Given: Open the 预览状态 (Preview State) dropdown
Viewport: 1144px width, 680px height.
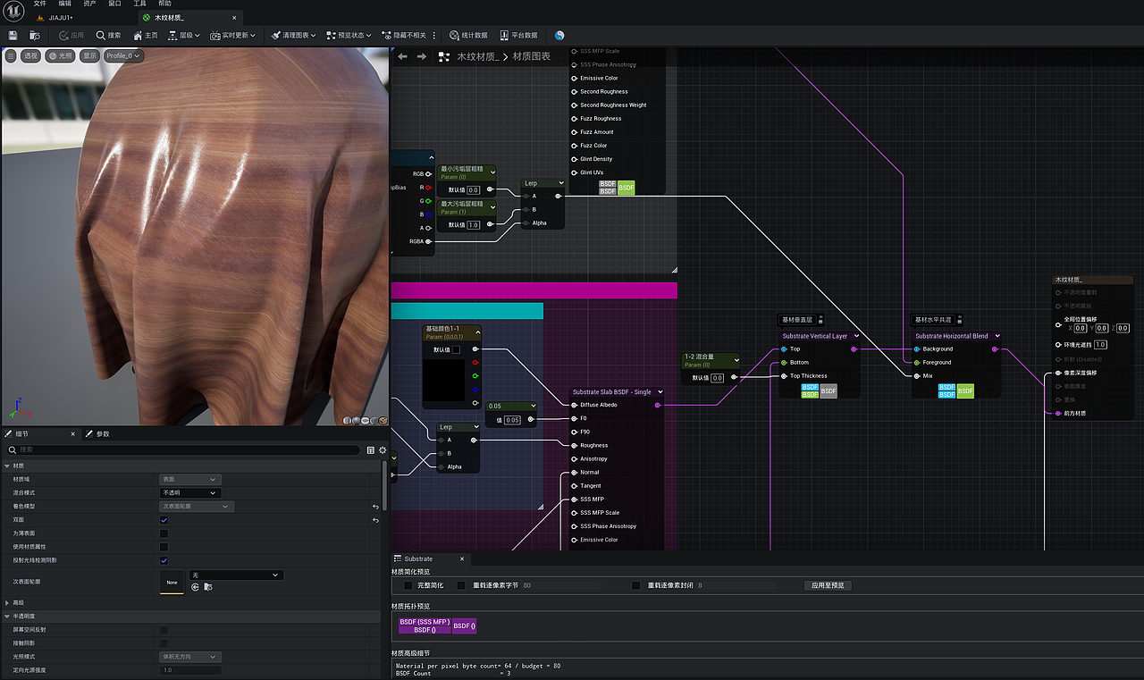Looking at the screenshot, I should click(349, 35).
